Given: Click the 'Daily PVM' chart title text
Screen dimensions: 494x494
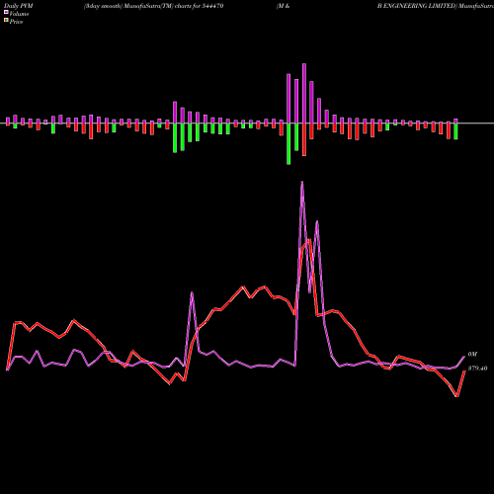Looking at the screenshot, I should pyautogui.click(x=19, y=6).
